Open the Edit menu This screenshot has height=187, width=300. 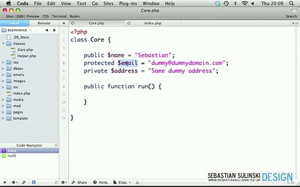pos(51,3)
